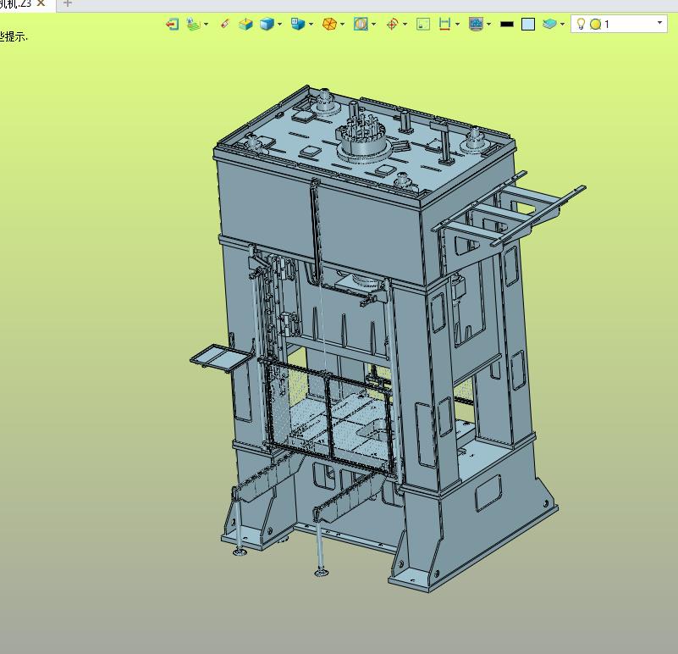
Task: Toggle the light bulb layer visibility icon
Action: point(582,24)
